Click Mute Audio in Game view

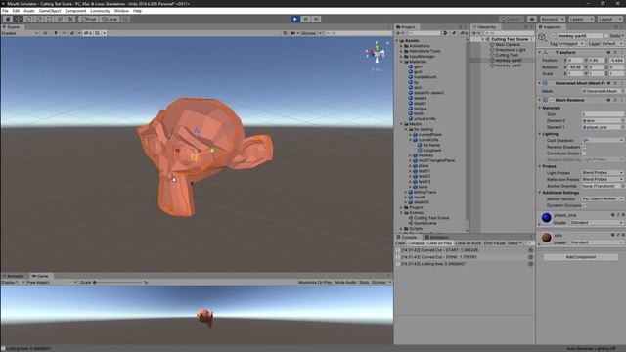(x=345, y=283)
